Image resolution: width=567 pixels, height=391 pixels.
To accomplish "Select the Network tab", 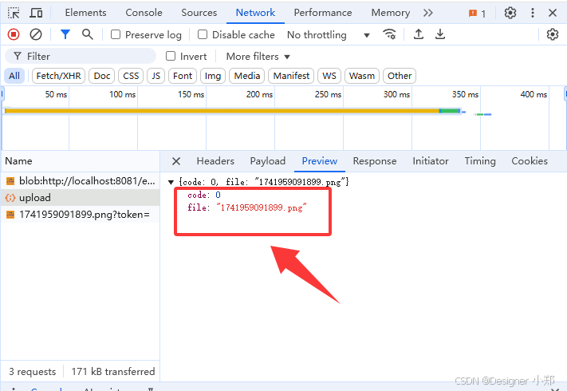I will (255, 13).
